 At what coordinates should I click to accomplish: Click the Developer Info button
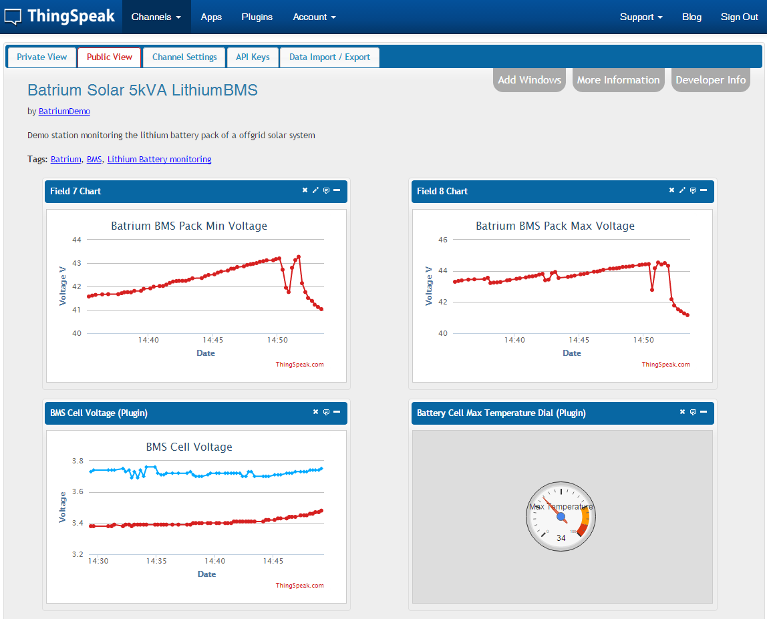click(711, 79)
